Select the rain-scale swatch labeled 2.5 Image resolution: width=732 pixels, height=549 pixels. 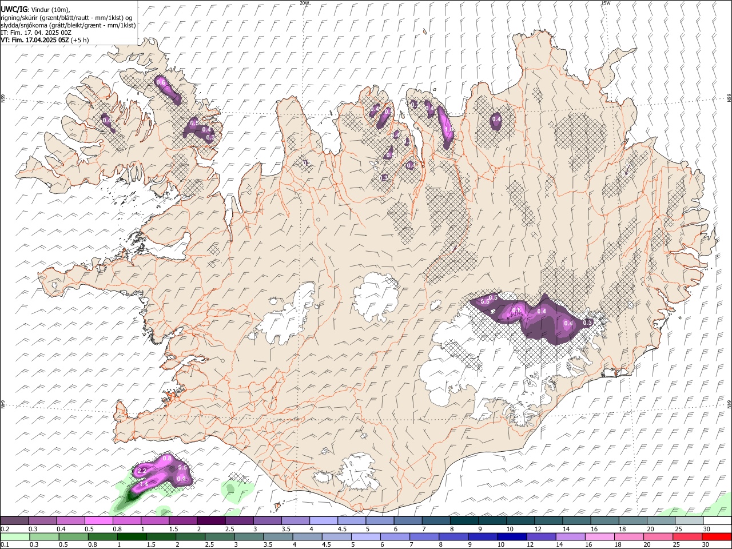pos(220,537)
